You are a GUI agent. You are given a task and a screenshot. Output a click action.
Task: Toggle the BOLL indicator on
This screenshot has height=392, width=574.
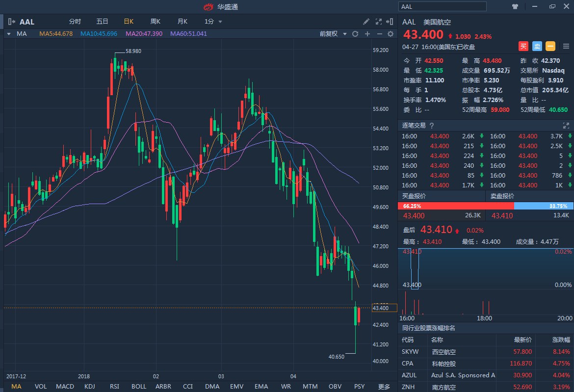coord(139,387)
